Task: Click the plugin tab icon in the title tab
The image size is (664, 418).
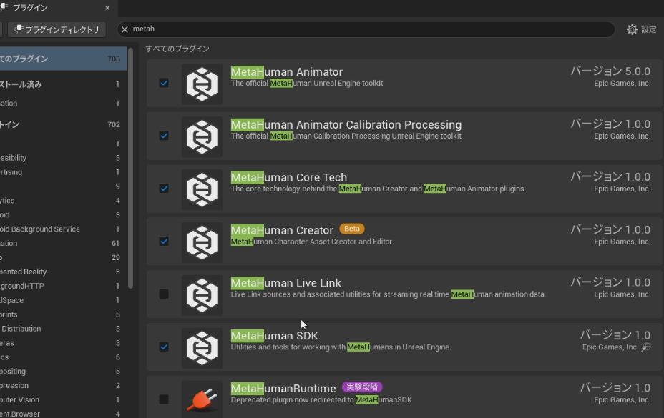Action: 4,7
